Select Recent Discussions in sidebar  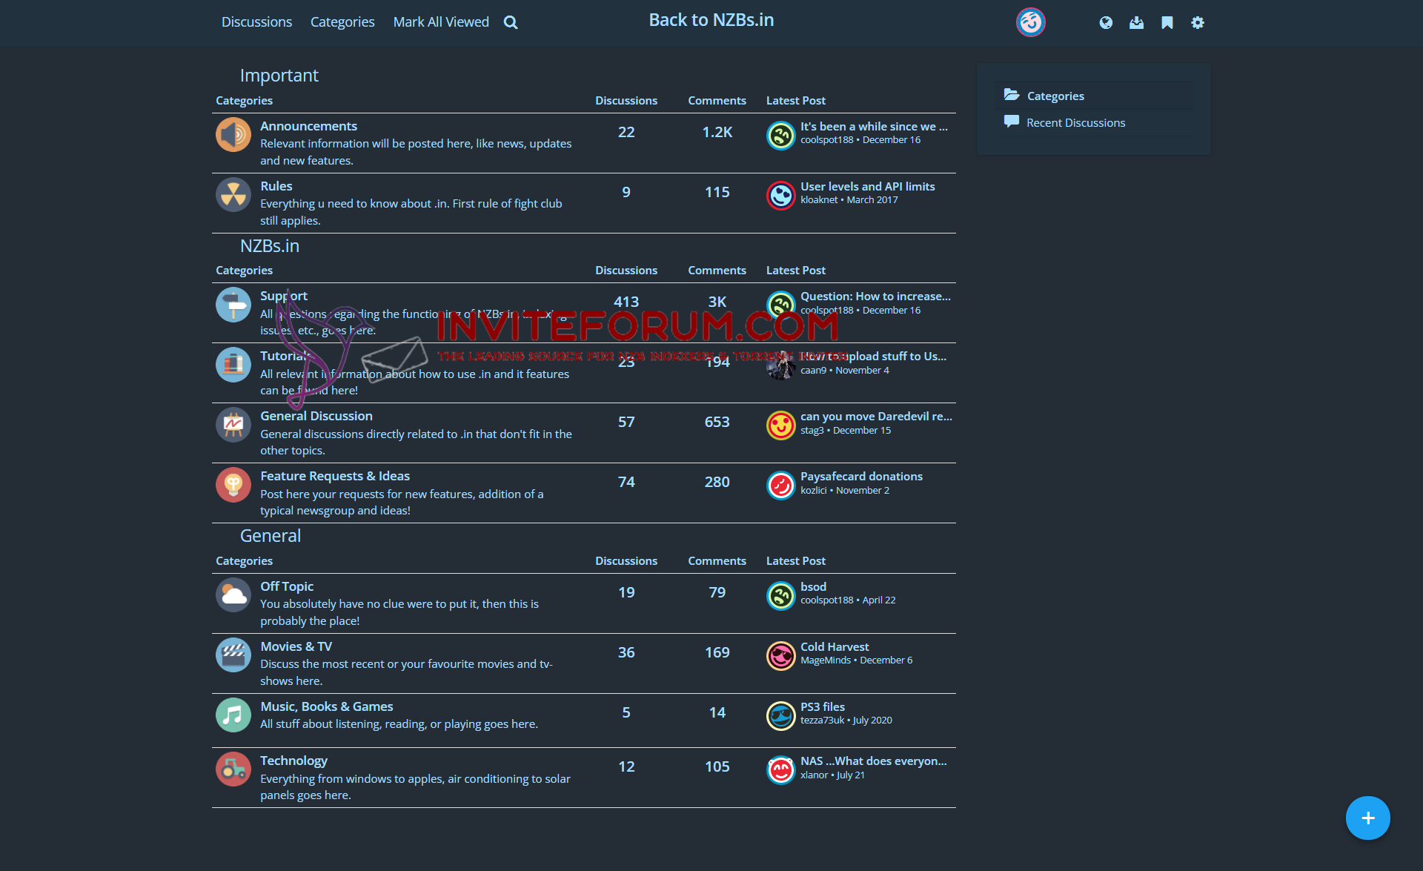pyautogui.click(x=1075, y=123)
